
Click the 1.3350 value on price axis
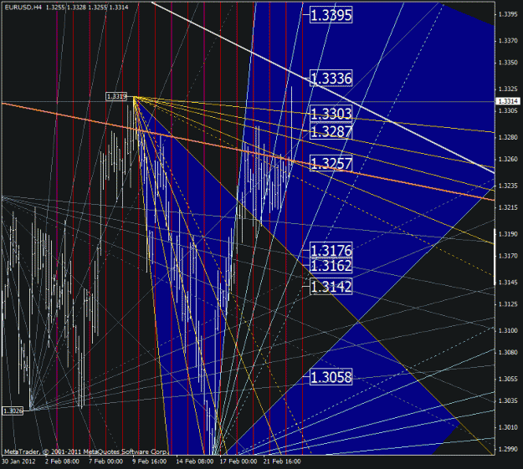coord(508,63)
